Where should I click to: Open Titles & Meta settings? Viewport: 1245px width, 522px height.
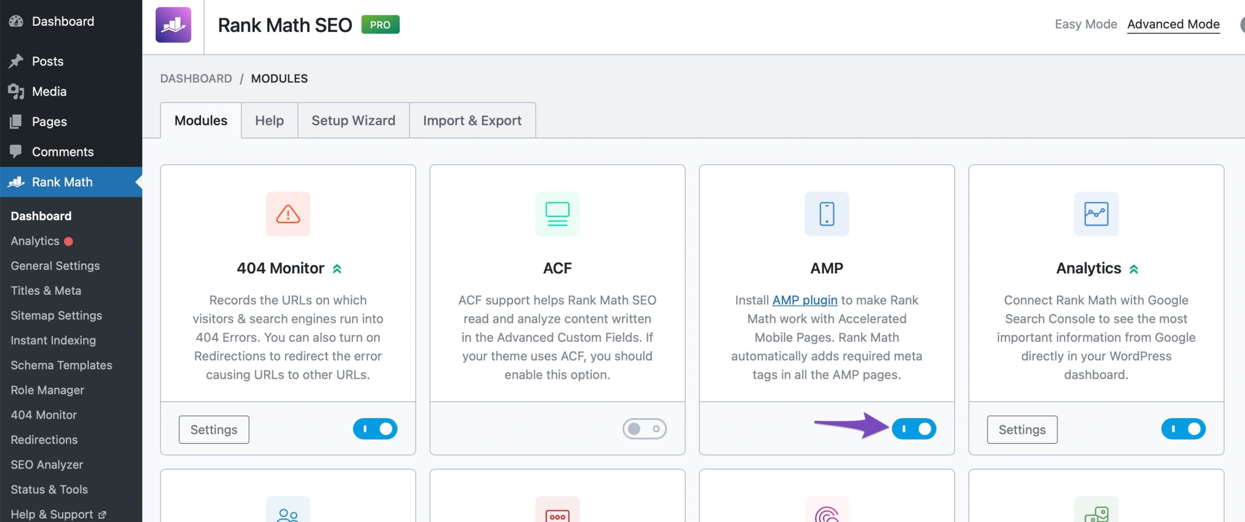pos(46,290)
